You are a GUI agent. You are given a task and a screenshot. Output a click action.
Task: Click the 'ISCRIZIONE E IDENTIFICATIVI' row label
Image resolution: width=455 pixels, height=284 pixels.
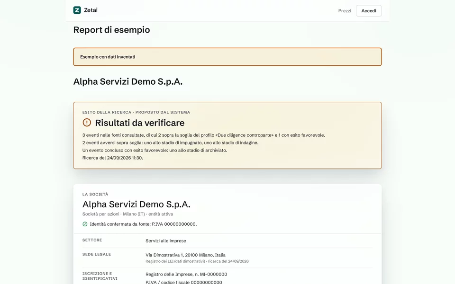100,276
